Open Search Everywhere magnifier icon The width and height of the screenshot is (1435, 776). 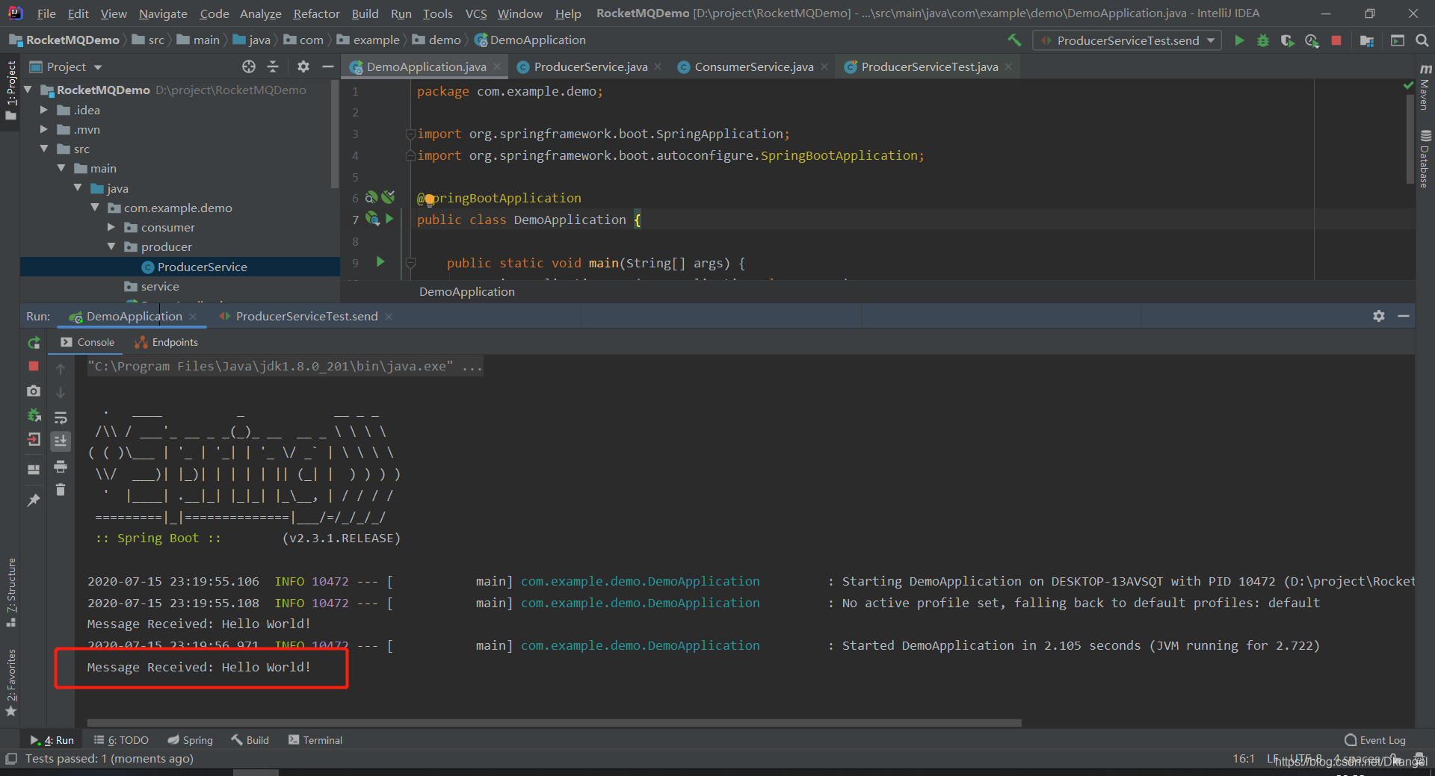click(x=1422, y=40)
